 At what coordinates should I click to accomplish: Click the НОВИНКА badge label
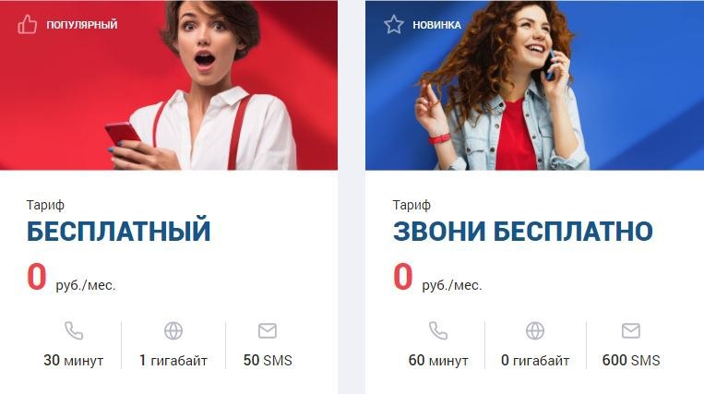(436, 25)
